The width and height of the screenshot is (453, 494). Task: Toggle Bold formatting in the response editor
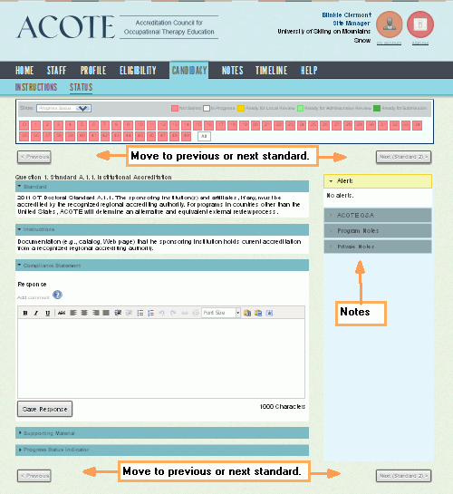tap(25, 313)
